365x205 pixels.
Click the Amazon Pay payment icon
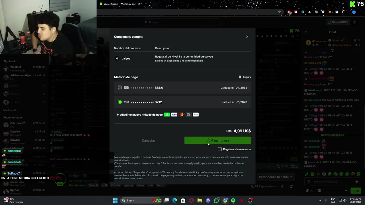pos(188,114)
